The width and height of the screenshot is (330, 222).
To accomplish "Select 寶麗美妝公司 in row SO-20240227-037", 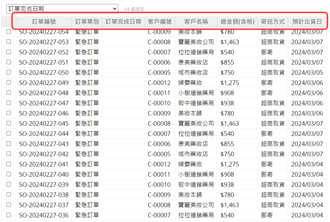I will click(x=196, y=205).
